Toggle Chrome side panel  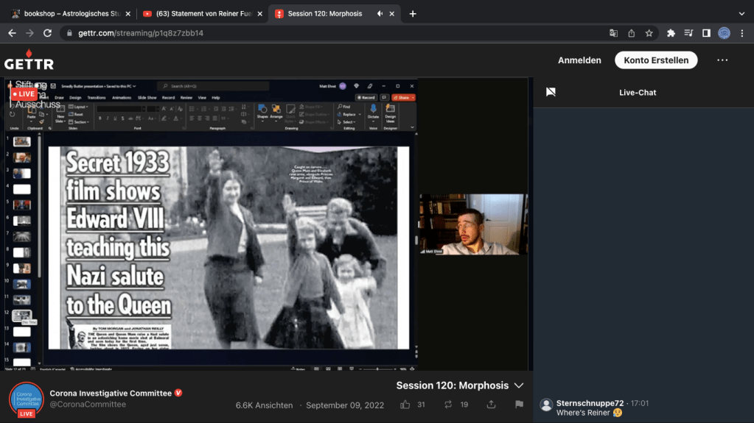click(x=706, y=33)
